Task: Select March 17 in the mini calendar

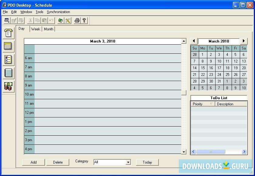Action: click(x=219, y=68)
